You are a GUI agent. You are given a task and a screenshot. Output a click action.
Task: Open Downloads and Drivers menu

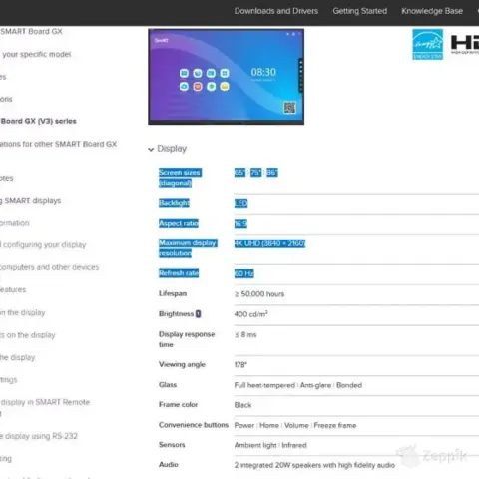pos(276,11)
